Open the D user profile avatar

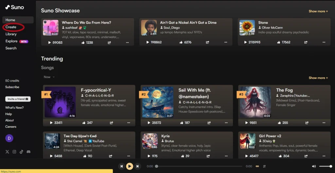point(9,138)
